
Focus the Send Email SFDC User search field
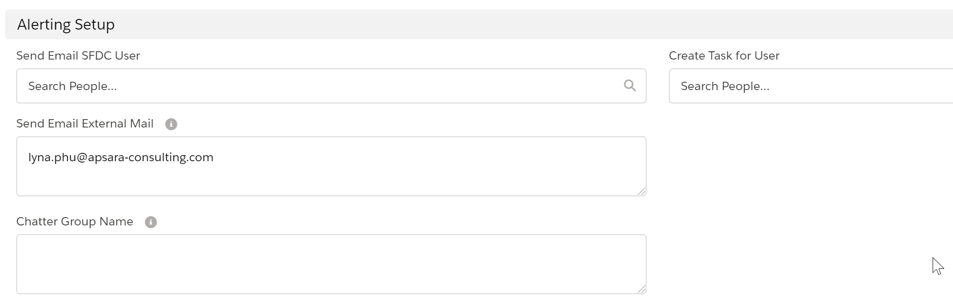tap(324, 86)
